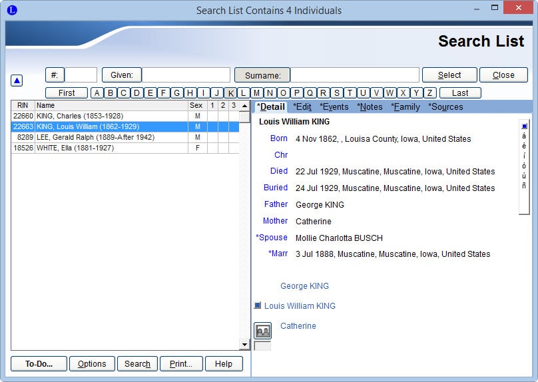
Task: Click the blue square marker by Louis William KING
Action: [x=257, y=305]
